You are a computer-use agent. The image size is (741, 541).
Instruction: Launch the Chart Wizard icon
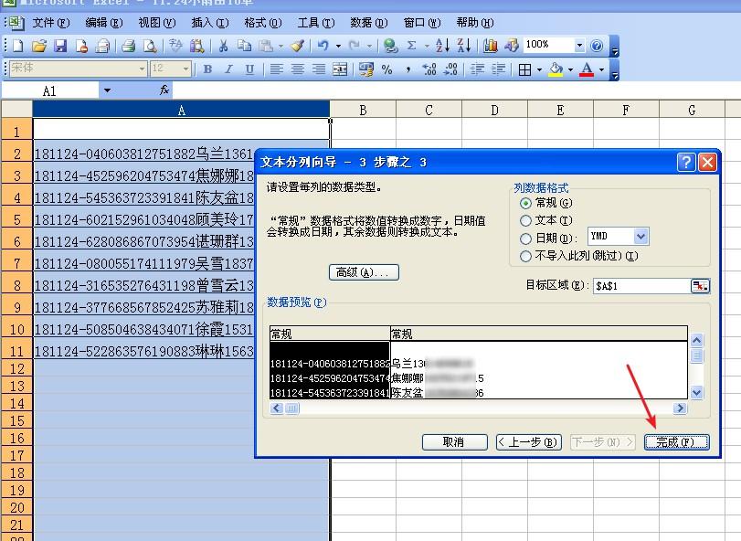[x=491, y=46]
